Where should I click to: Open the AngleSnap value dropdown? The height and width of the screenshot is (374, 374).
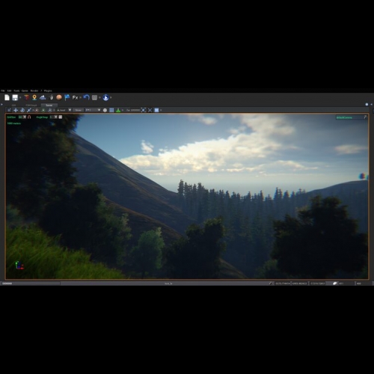[x=56, y=117]
